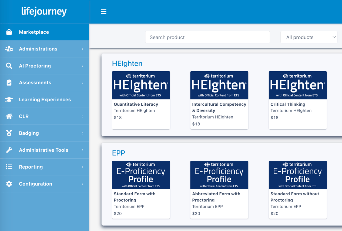Select the Learning Experiences menu item
This screenshot has height=231, width=342.
(45, 99)
